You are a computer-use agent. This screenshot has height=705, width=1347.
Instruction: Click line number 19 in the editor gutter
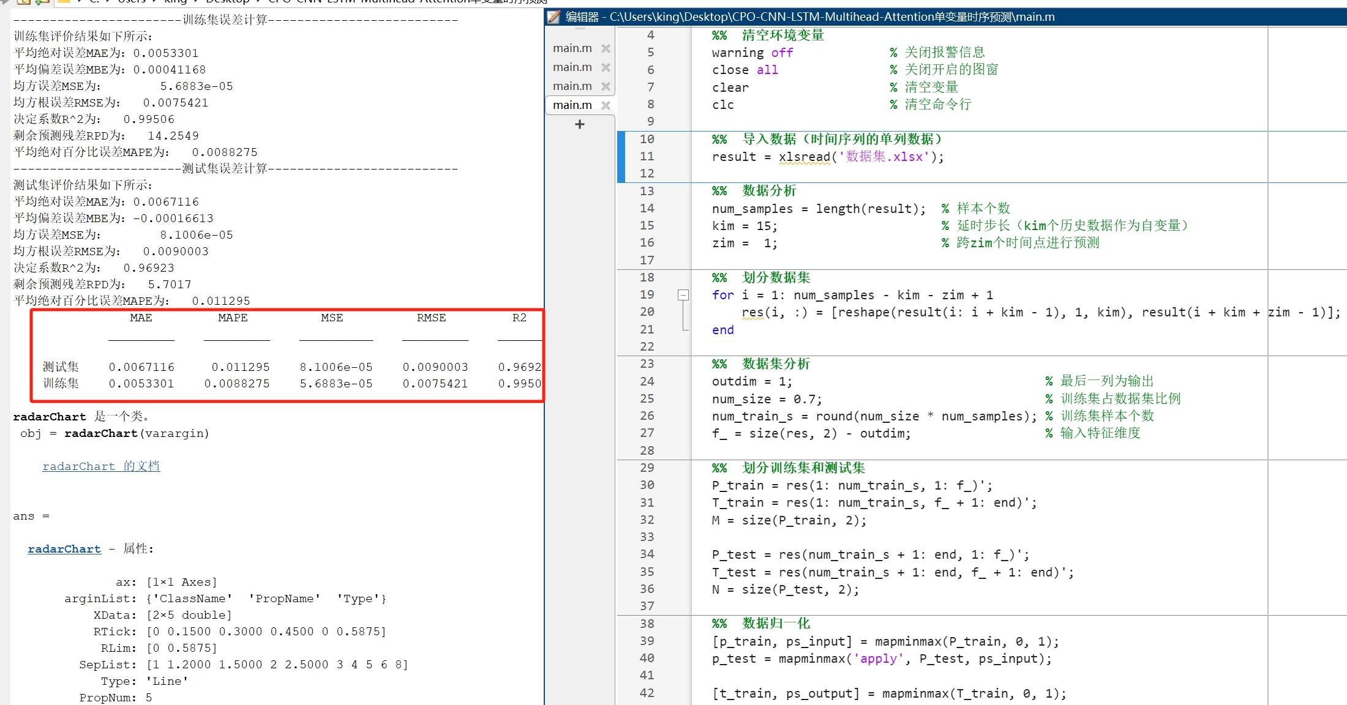[x=647, y=294]
